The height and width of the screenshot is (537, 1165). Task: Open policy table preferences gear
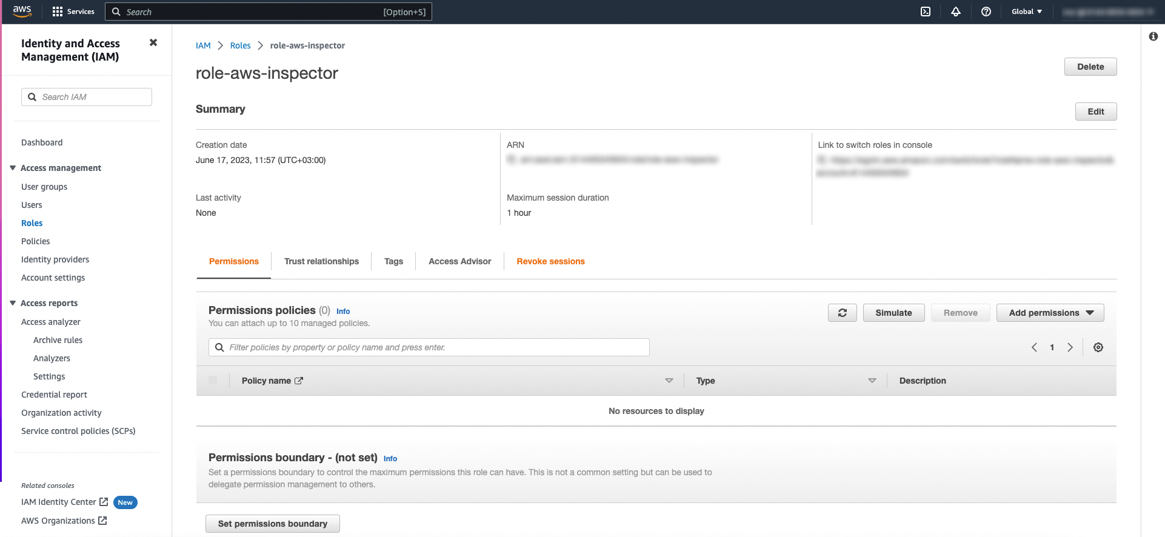point(1098,347)
